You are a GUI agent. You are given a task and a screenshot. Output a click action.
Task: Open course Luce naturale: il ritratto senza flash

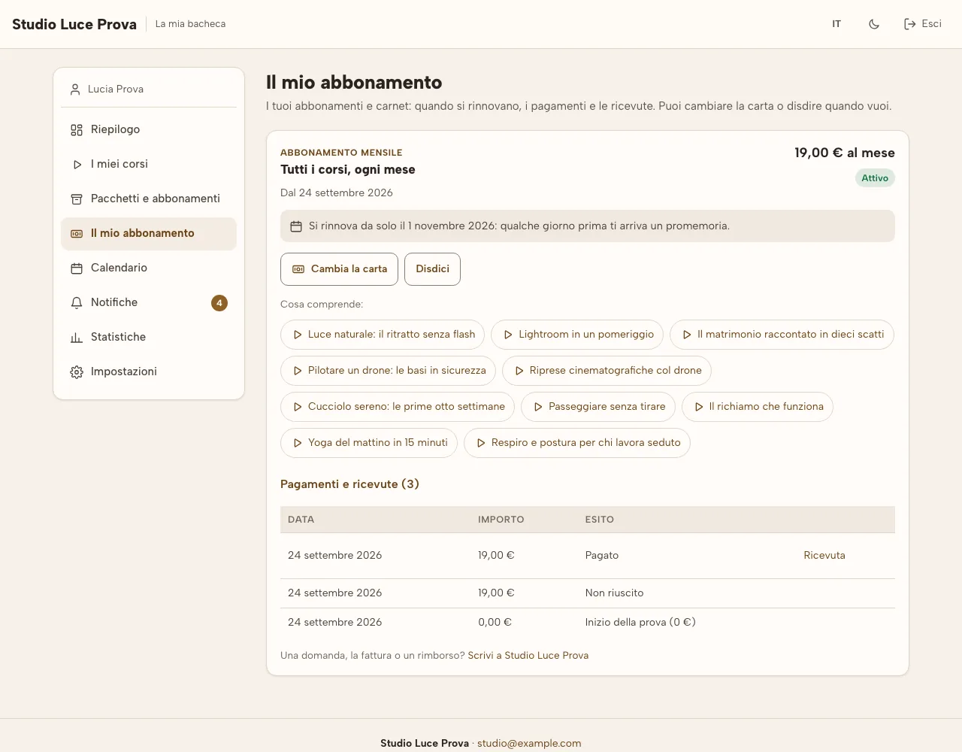pyautogui.click(x=383, y=335)
